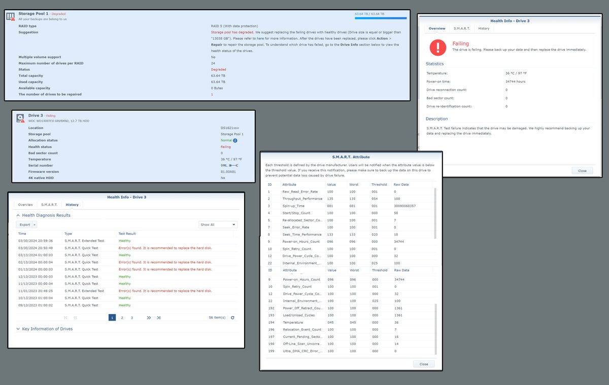The image size is (609, 385).
Task: Go to the previous page of results
Action: [76, 318]
